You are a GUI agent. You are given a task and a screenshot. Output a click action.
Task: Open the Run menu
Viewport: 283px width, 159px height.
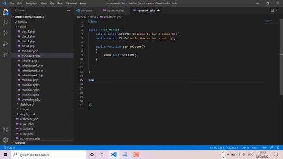click(x=60, y=4)
